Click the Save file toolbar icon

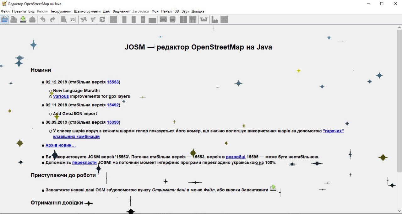[x=14, y=19]
